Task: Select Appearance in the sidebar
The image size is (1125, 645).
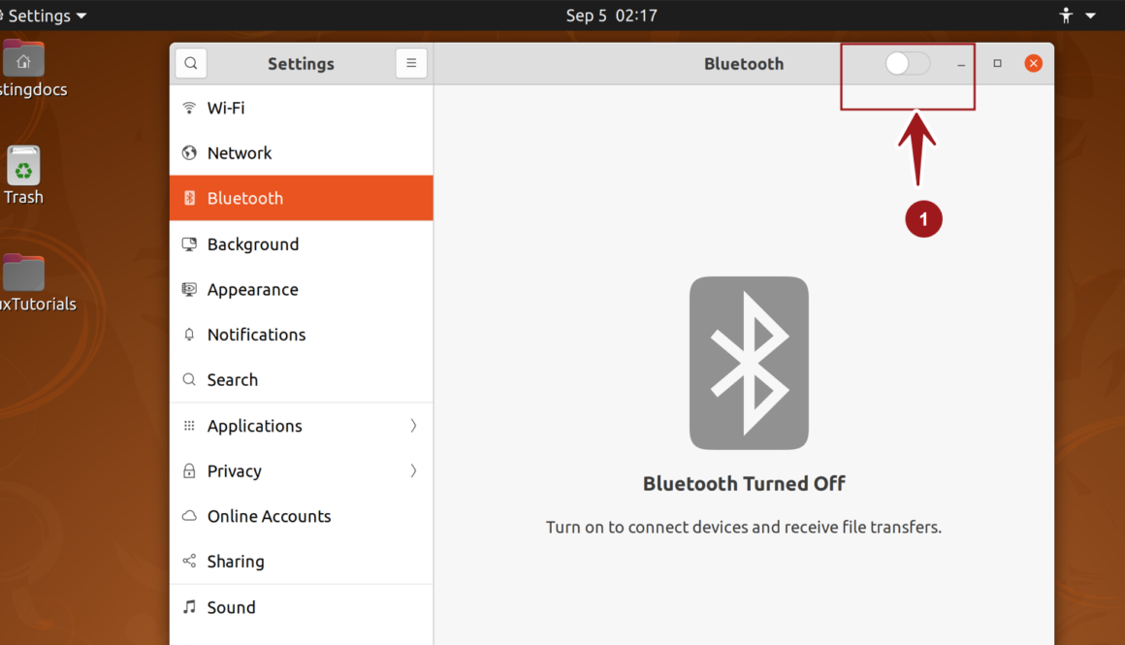Action: click(x=252, y=289)
